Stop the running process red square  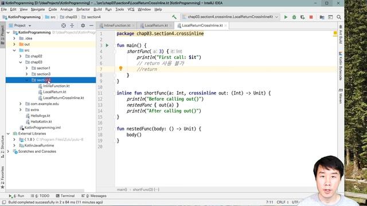311,17
